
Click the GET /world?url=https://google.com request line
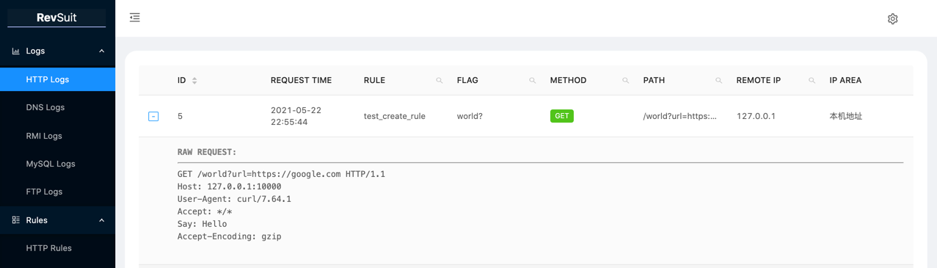(281, 174)
